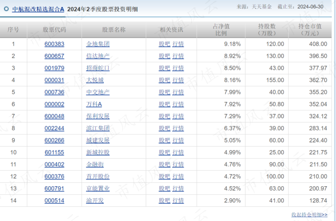Open 行情 for 信达地产 row
Viewport: 336px width, 221px height.
pyautogui.click(x=178, y=56)
